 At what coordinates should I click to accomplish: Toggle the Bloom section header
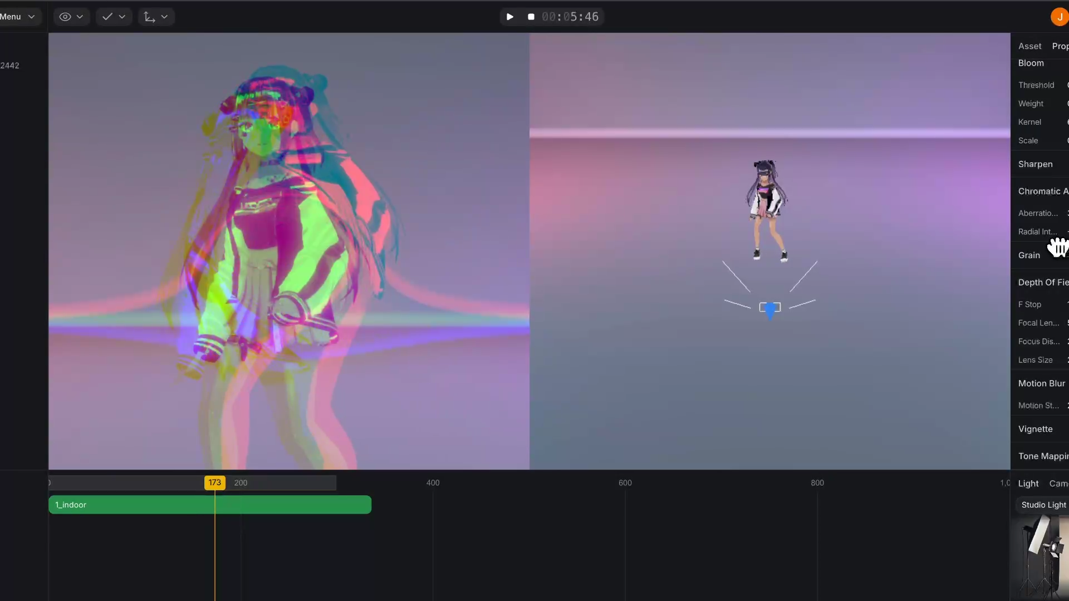tap(1031, 63)
